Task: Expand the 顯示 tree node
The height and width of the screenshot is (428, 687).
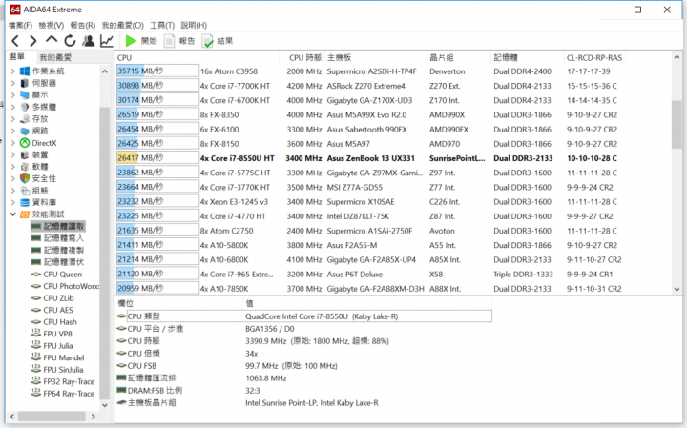Action: [12, 95]
